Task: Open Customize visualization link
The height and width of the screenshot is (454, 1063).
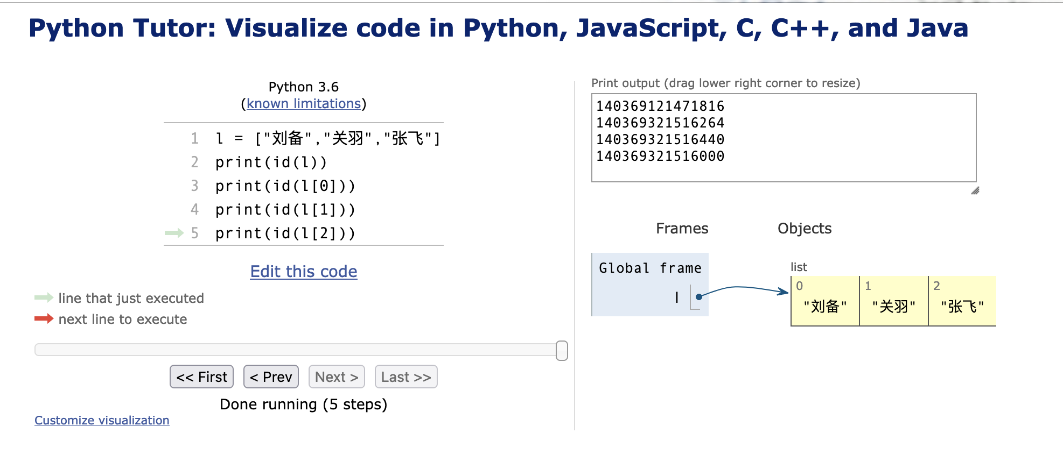Action: click(102, 420)
